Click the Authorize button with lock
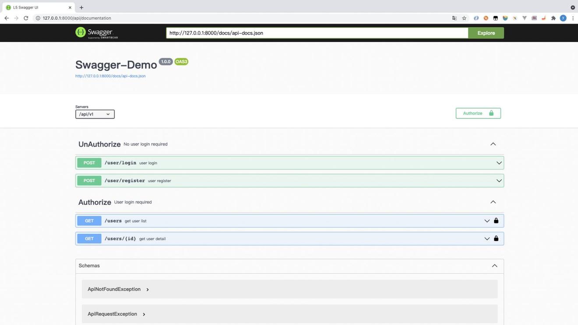 (x=478, y=113)
